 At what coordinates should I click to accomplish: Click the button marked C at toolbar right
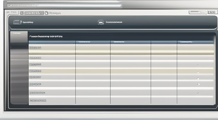pyautogui.click(x=212, y=12)
